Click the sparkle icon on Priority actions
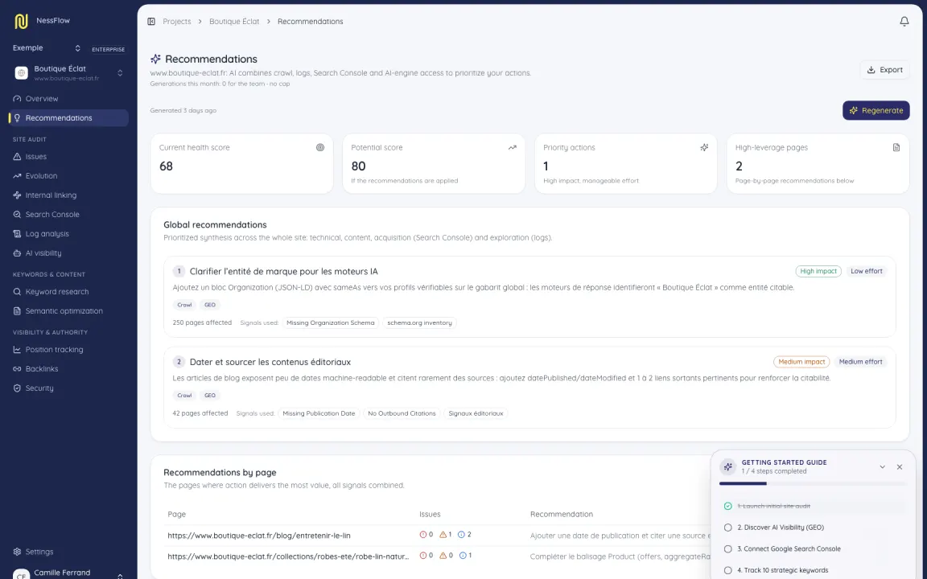This screenshot has height=579, width=927. tap(704, 148)
